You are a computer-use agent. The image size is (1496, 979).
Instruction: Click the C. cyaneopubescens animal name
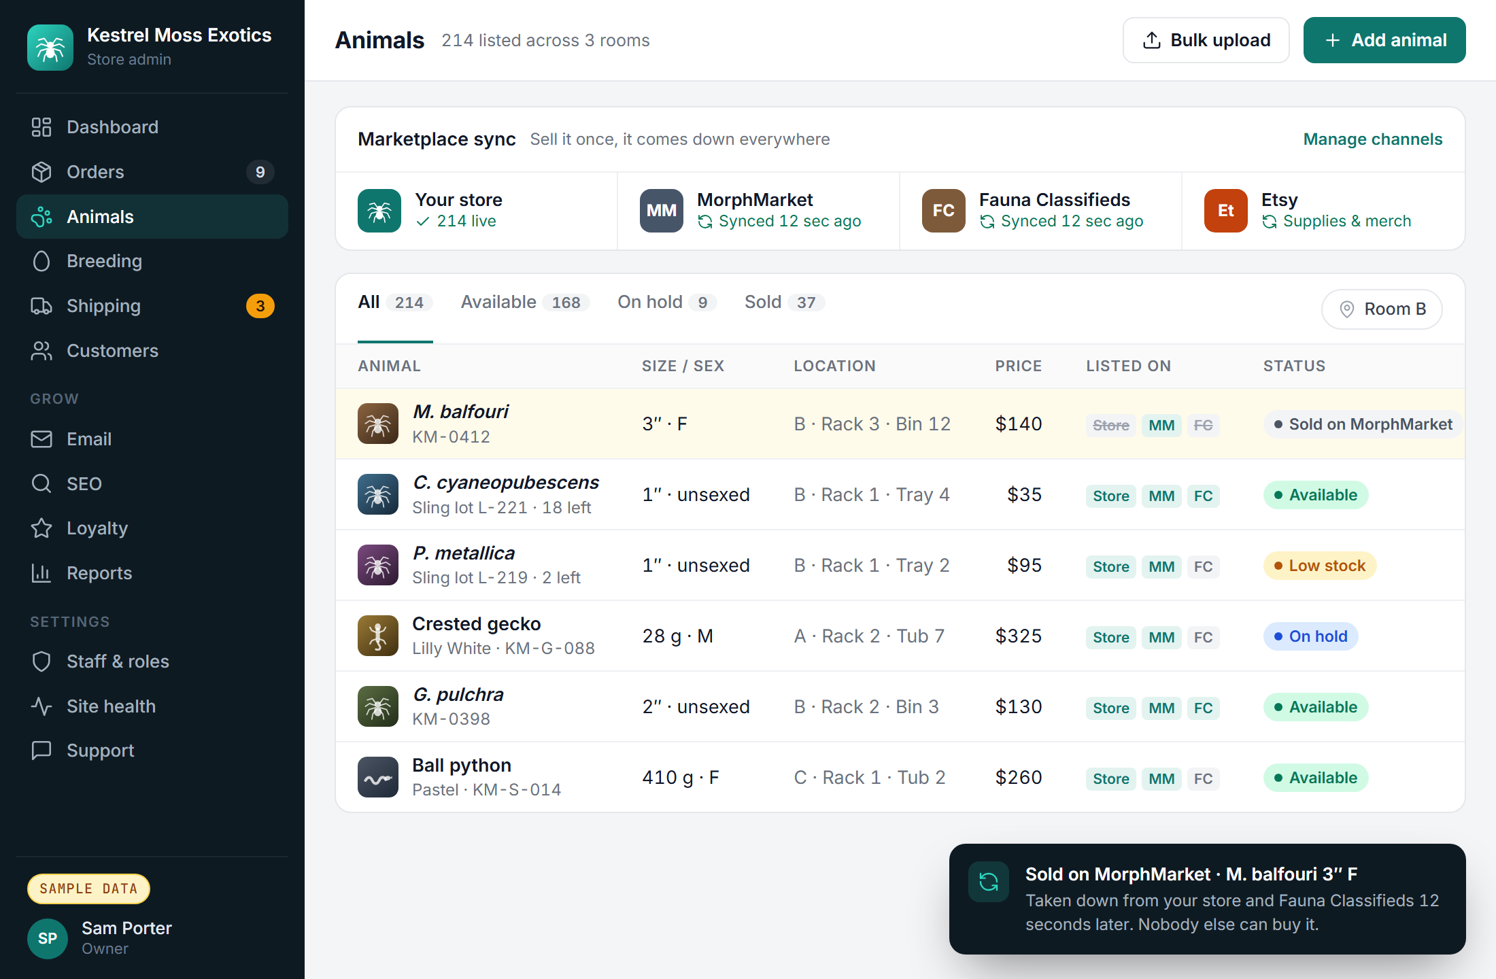tap(506, 483)
